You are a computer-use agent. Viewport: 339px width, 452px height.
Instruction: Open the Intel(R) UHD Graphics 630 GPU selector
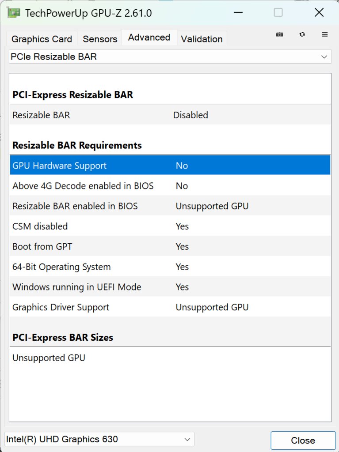click(x=99, y=439)
